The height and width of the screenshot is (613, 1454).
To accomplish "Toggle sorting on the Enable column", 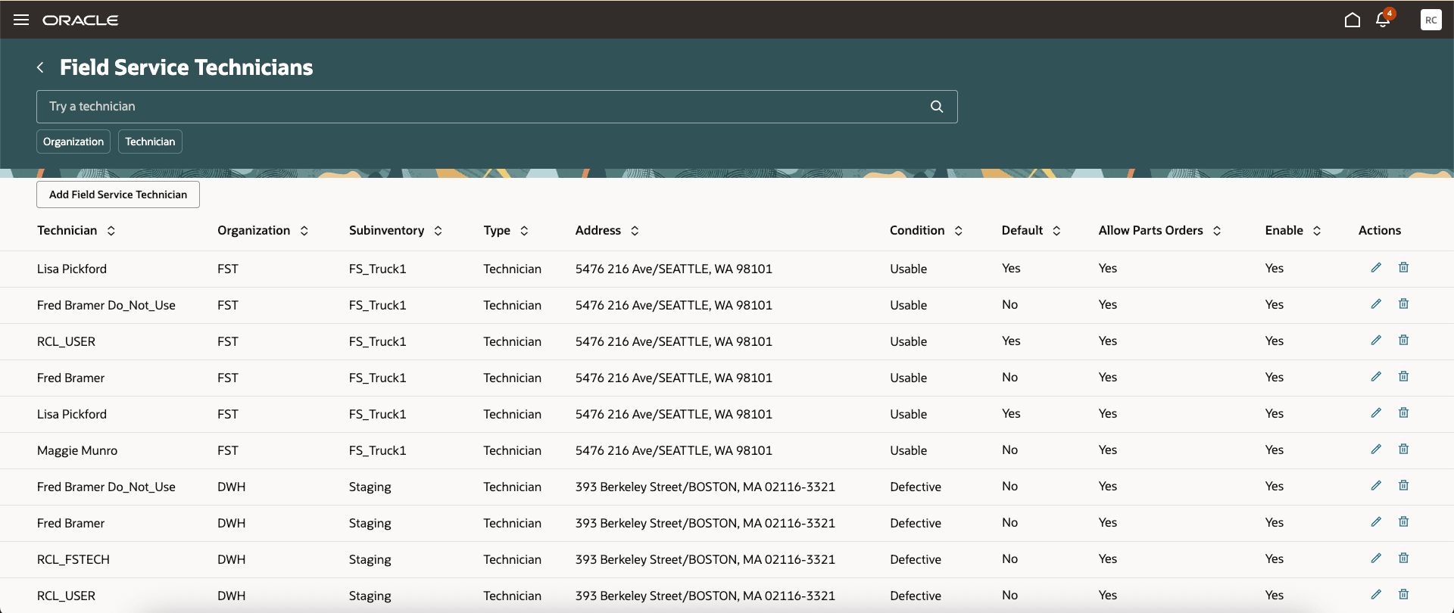I will click(1317, 231).
